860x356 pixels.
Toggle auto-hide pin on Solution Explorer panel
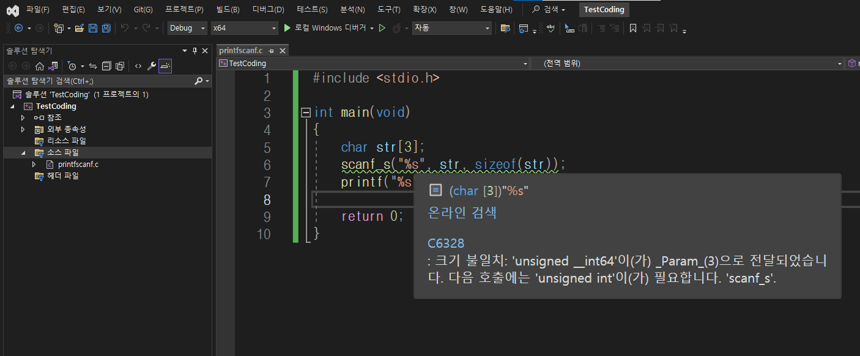[x=195, y=51]
